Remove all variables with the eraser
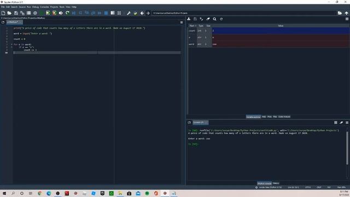Viewport: 350px width, 197px height. [208, 19]
